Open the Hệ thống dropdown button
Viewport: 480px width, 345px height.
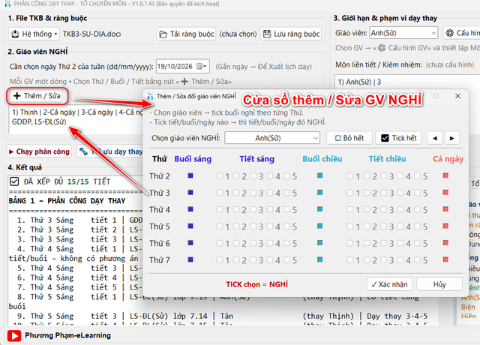coord(34,34)
